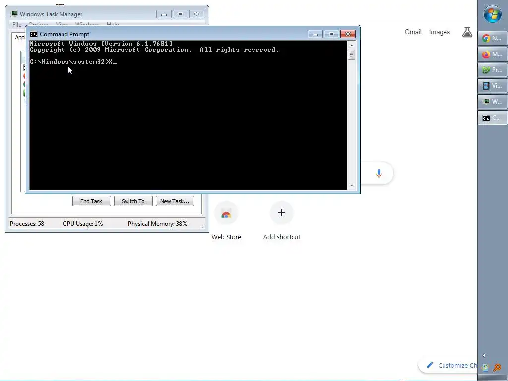Click the 'Physical Memory: 38%' status entry
Image resolution: width=508 pixels, height=381 pixels.
click(x=157, y=224)
